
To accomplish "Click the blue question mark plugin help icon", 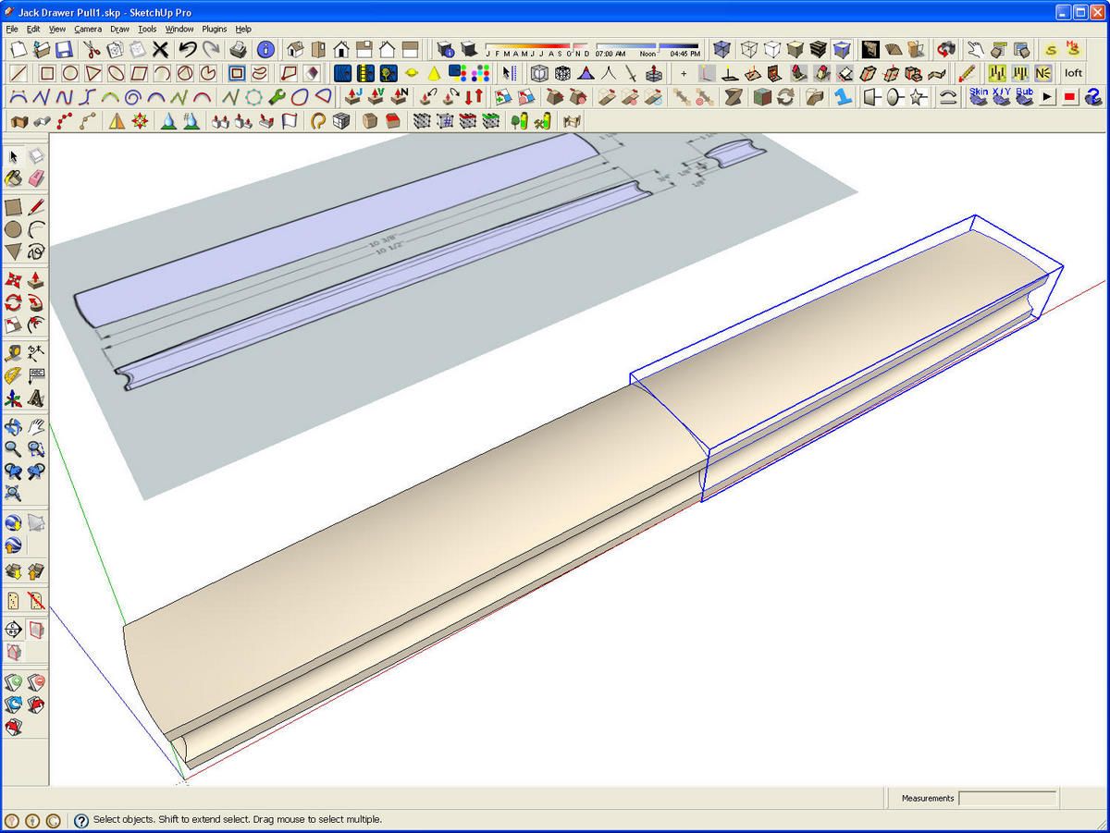I will [x=1092, y=96].
